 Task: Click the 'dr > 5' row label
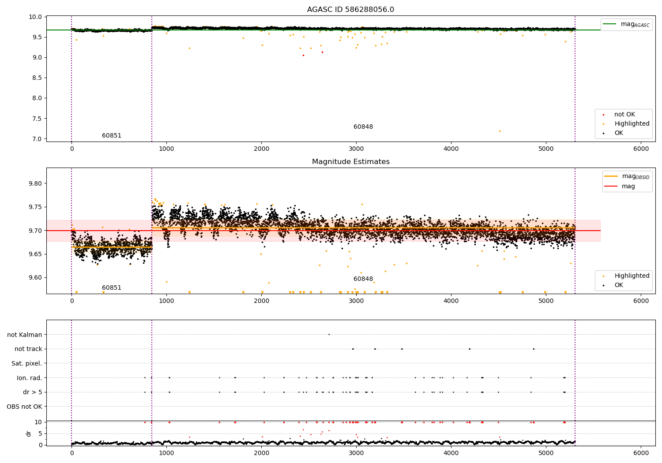coord(33,392)
